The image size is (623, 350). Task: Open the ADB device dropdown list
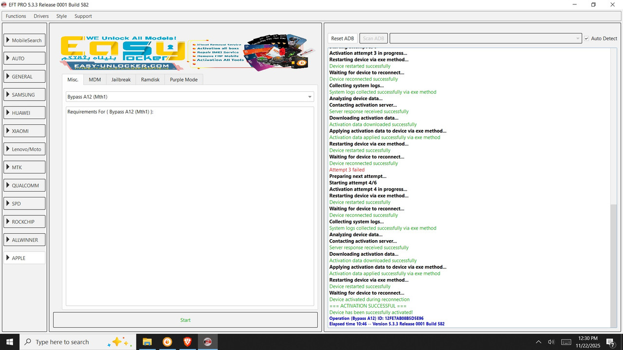[x=485, y=38]
